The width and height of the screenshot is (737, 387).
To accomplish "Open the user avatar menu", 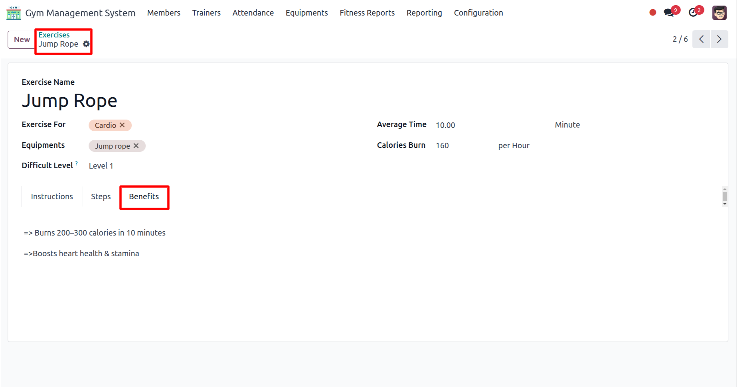I will pos(719,13).
